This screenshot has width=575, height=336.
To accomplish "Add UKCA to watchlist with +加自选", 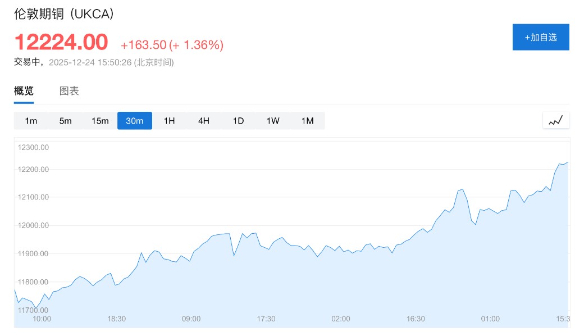I will (540, 38).
